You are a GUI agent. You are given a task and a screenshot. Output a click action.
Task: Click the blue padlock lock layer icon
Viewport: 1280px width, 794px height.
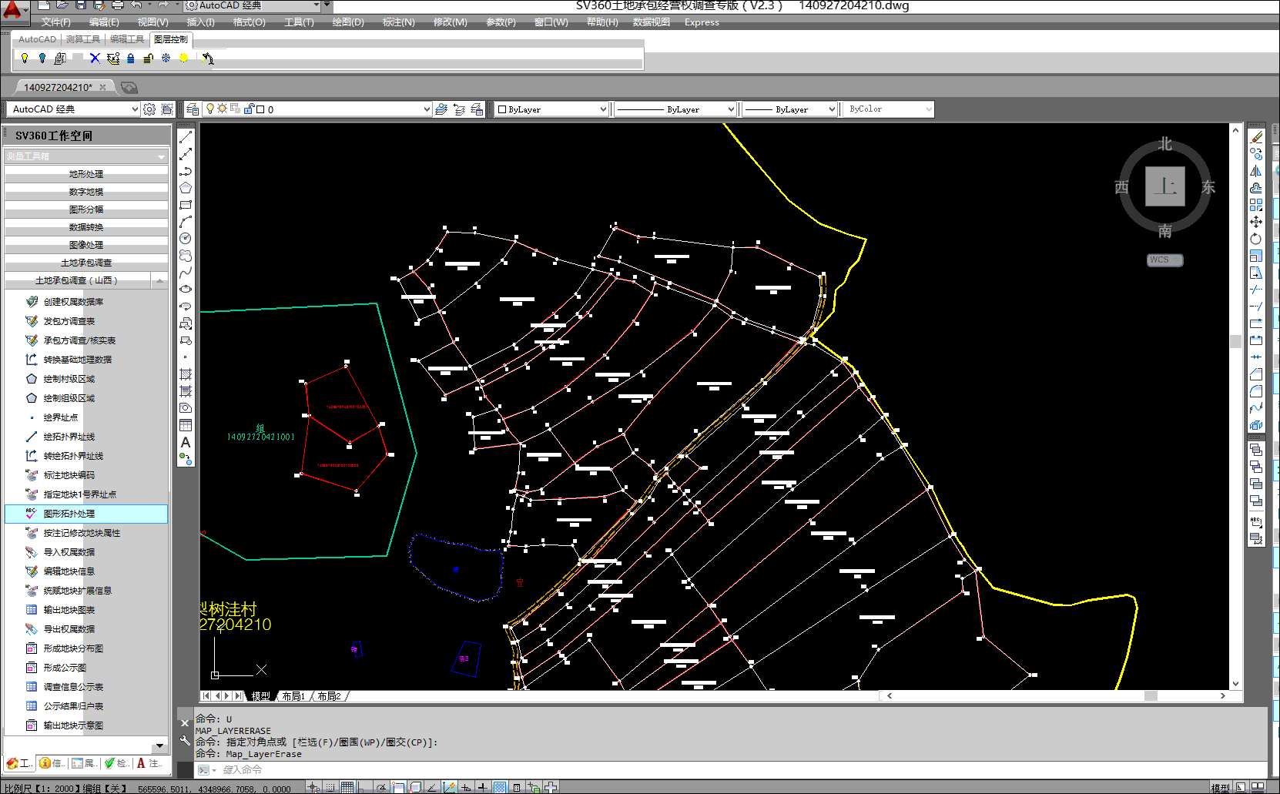tap(131, 59)
